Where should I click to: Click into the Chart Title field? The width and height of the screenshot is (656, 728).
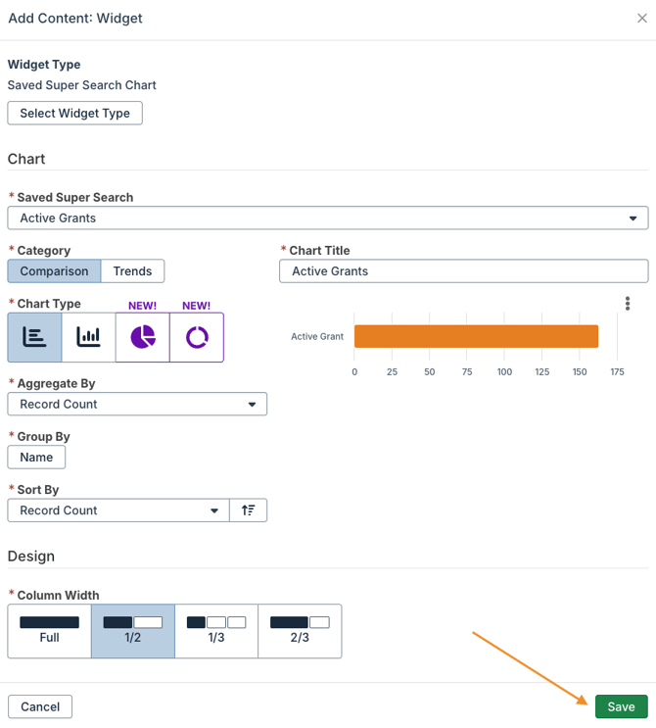click(463, 271)
